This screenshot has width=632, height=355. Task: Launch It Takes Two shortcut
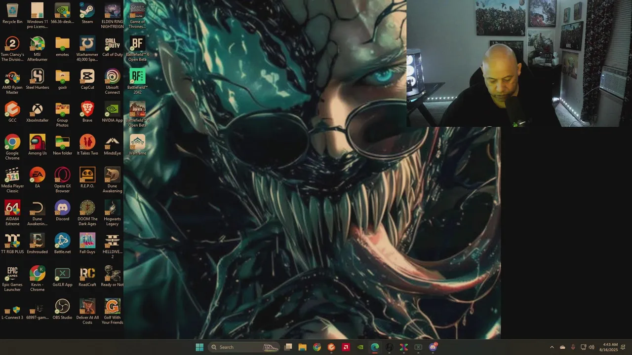[87, 145]
